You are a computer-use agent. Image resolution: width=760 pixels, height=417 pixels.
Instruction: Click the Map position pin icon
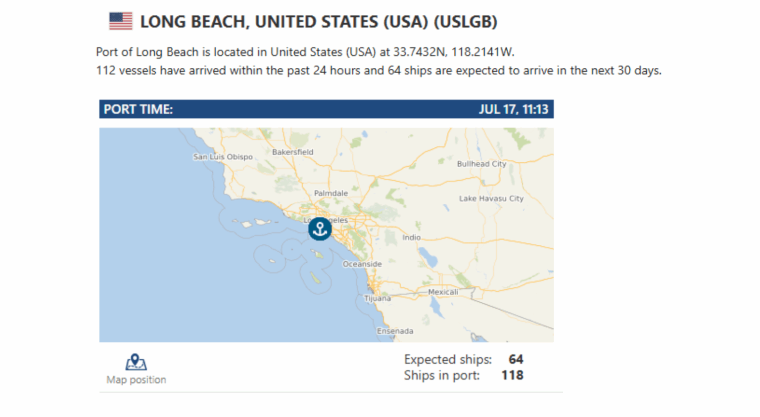tap(136, 362)
